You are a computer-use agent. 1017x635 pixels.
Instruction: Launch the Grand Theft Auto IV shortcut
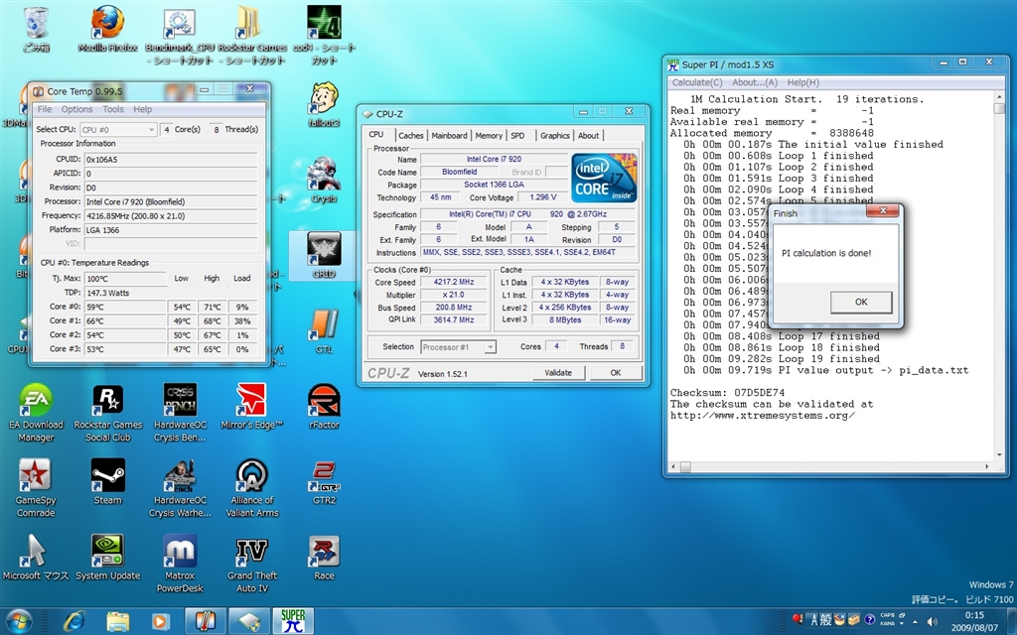pos(252,552)
